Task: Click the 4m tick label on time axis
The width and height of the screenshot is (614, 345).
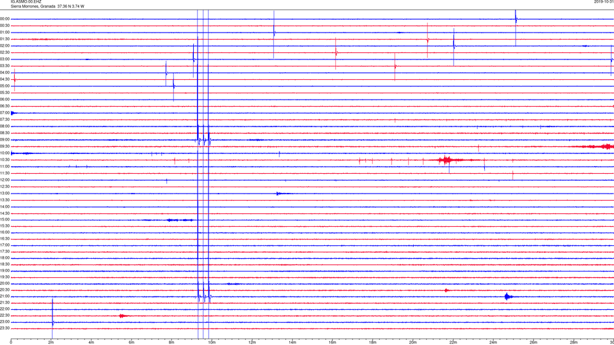Action: pos(91,342)
